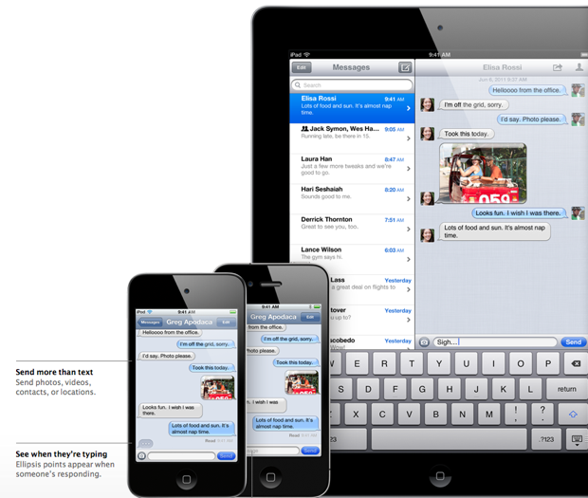Tap the question mark key on iPad keyboard

click(x=542, y=414)
